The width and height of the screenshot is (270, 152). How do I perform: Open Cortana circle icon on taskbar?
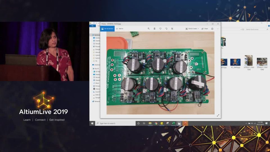[x=138, y=123]
